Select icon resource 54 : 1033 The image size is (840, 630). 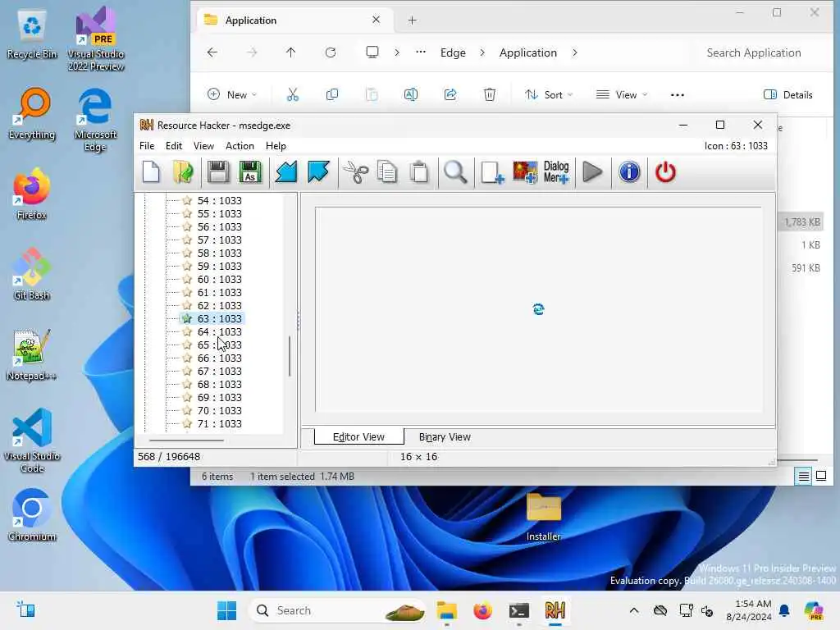219,200
